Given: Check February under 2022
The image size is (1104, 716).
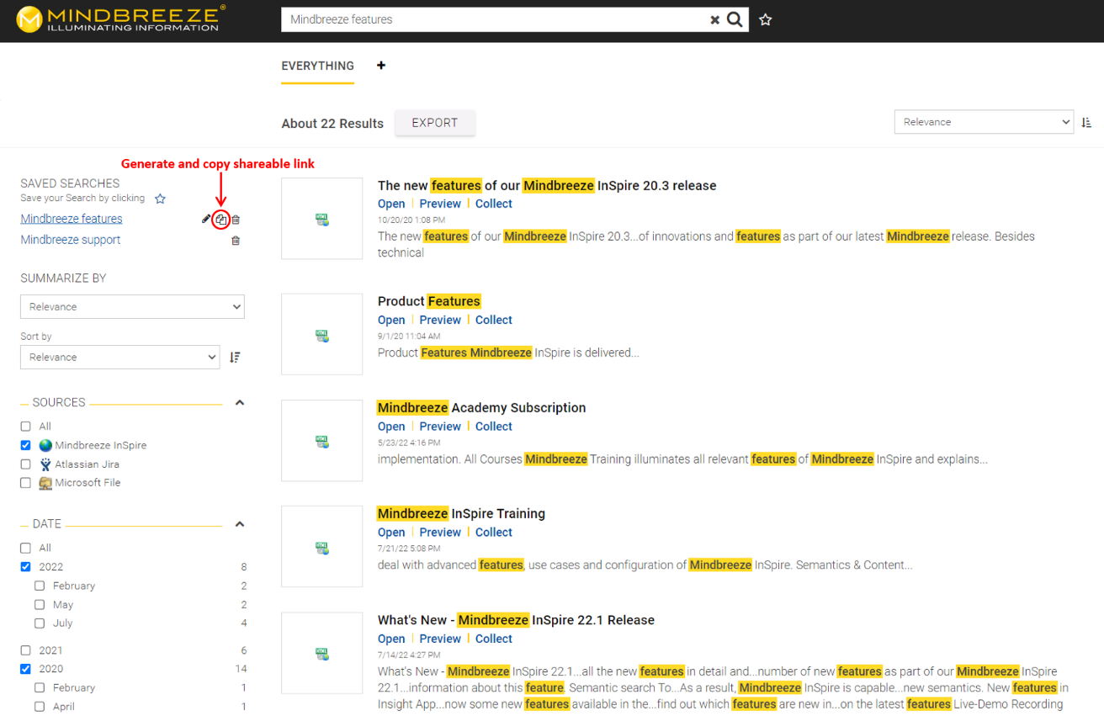Looking at the screenshot, I should [x=40, y=586].
